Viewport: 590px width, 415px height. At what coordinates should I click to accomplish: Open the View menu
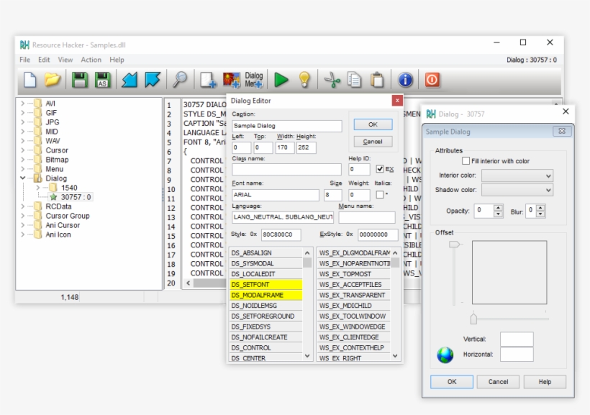[65, 60]
